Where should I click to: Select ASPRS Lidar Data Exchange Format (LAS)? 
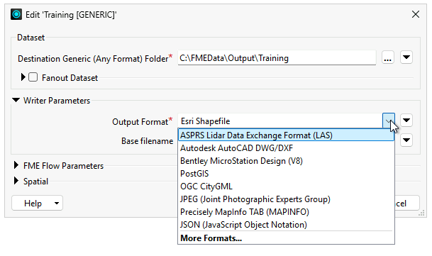pyautogui.click(x=286, y=135)
